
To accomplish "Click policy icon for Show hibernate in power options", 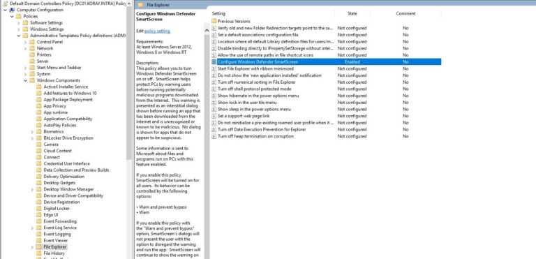I will pyautogui.click(x=214, y=96).
